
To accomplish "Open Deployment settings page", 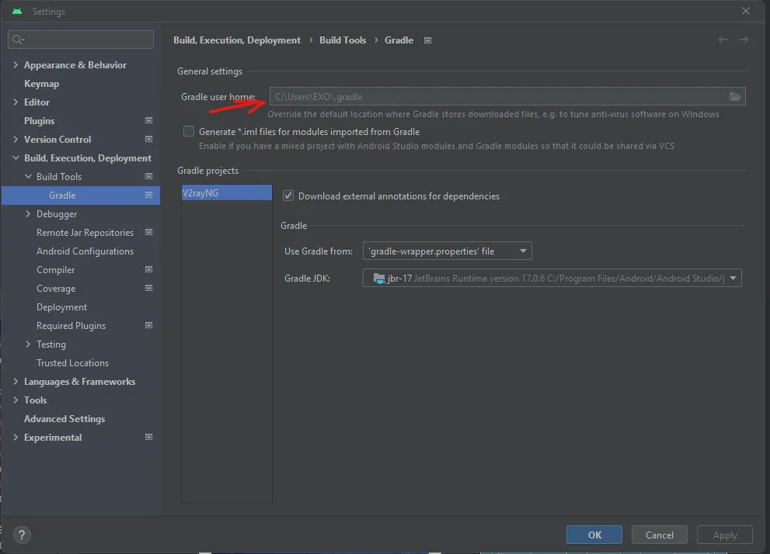I will (62, 307).
